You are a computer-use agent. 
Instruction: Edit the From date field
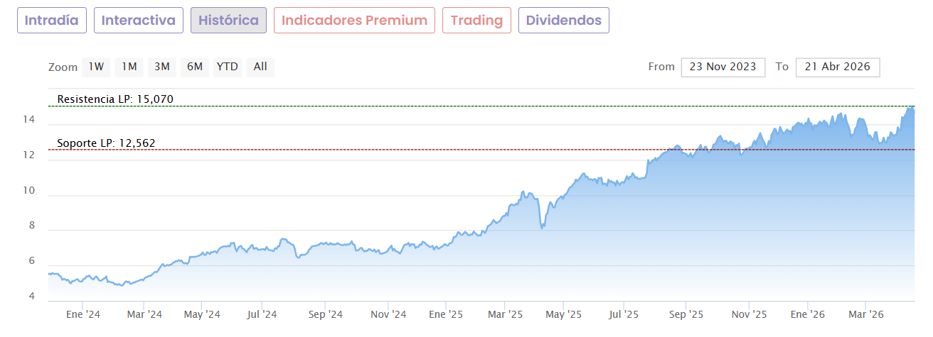(723, 67)
